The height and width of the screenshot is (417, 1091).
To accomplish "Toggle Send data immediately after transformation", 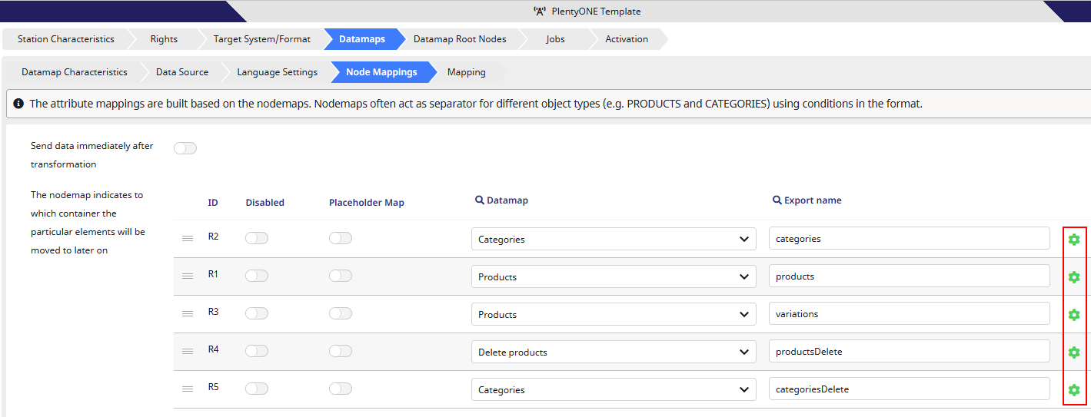I will tap(185, 148).
